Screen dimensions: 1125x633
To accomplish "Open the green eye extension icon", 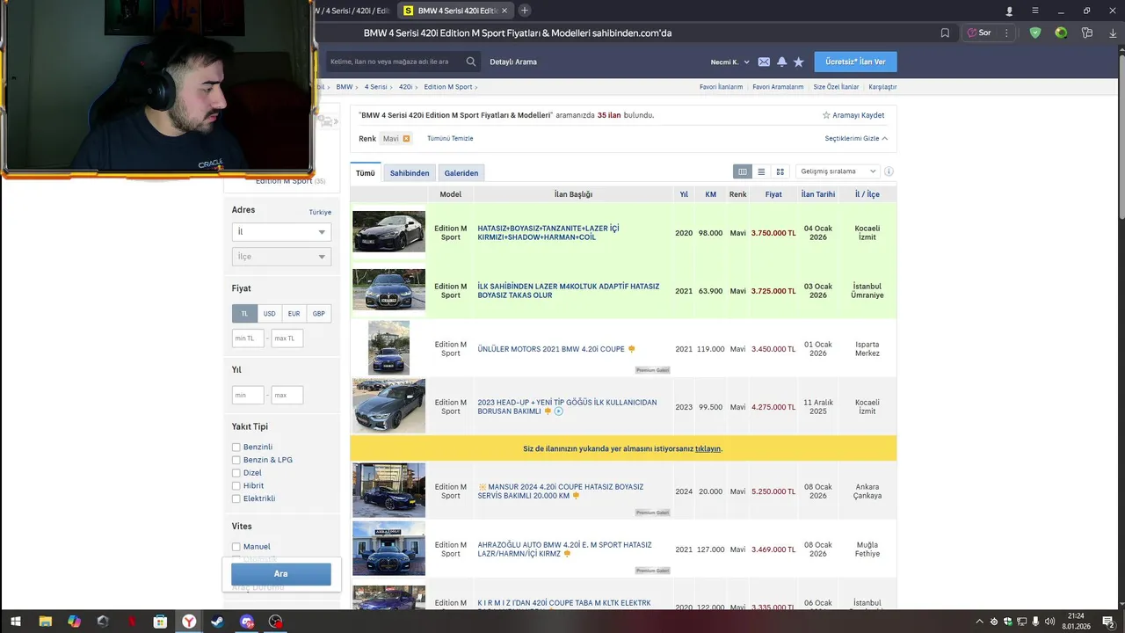I will click(x=1061, y=33).
